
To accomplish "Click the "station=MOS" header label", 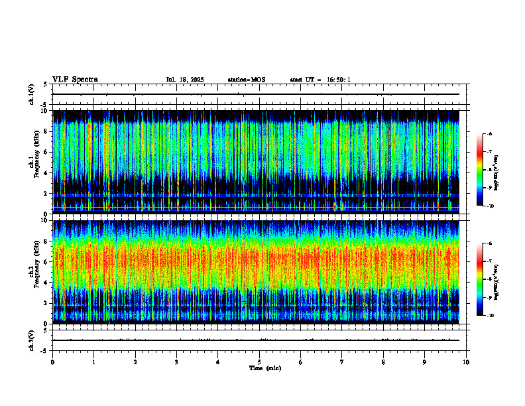I will (x=247, y=80).
